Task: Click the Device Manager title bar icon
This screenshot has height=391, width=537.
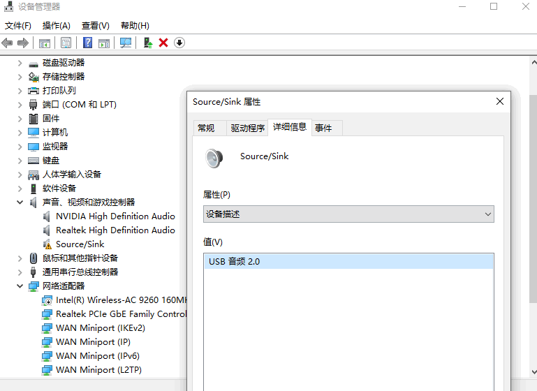Action: (8, 6)
